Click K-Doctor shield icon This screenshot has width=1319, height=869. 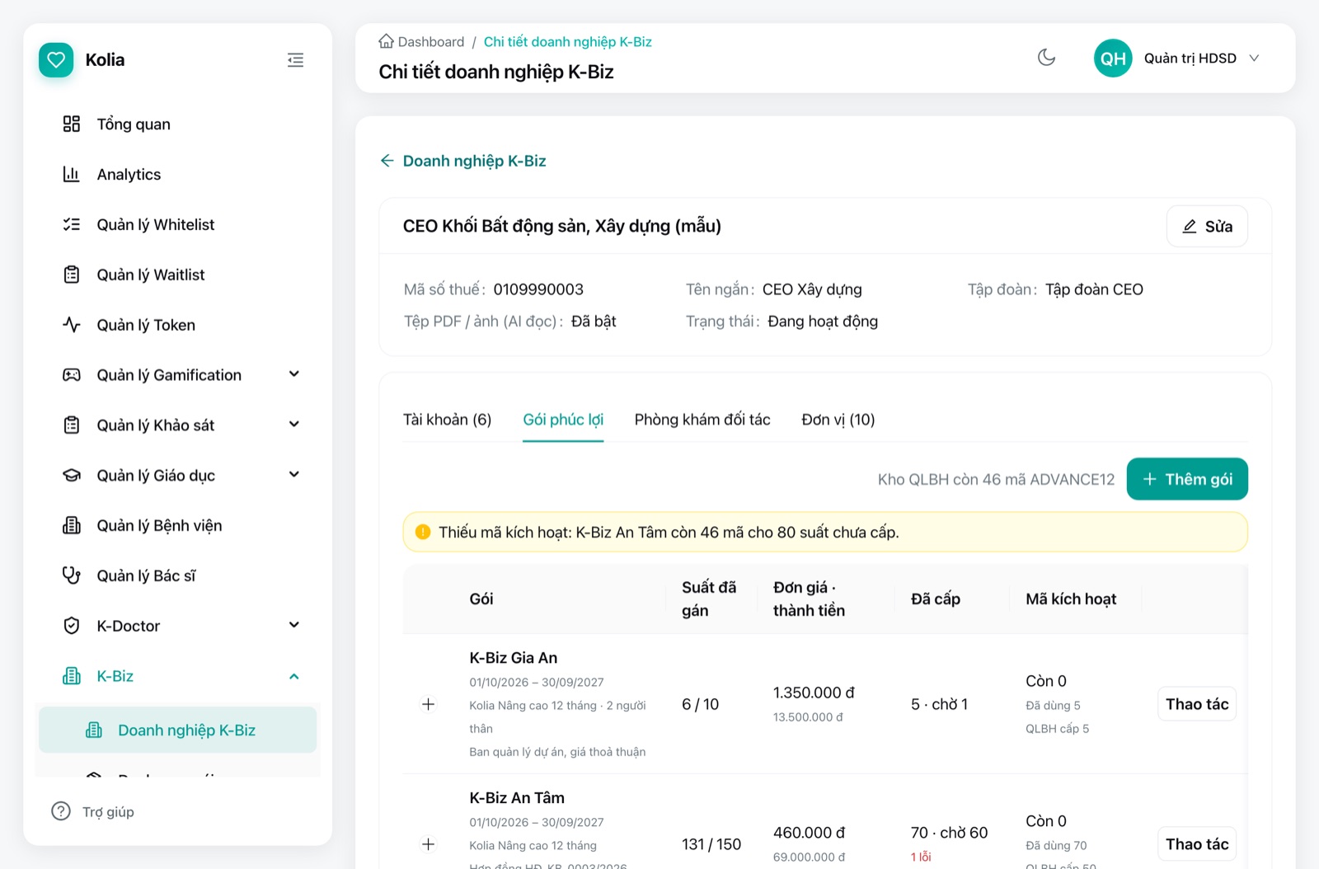click(x=72, y=626)
